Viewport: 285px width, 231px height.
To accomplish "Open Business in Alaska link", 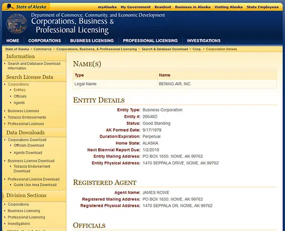I will coord(193,7).
